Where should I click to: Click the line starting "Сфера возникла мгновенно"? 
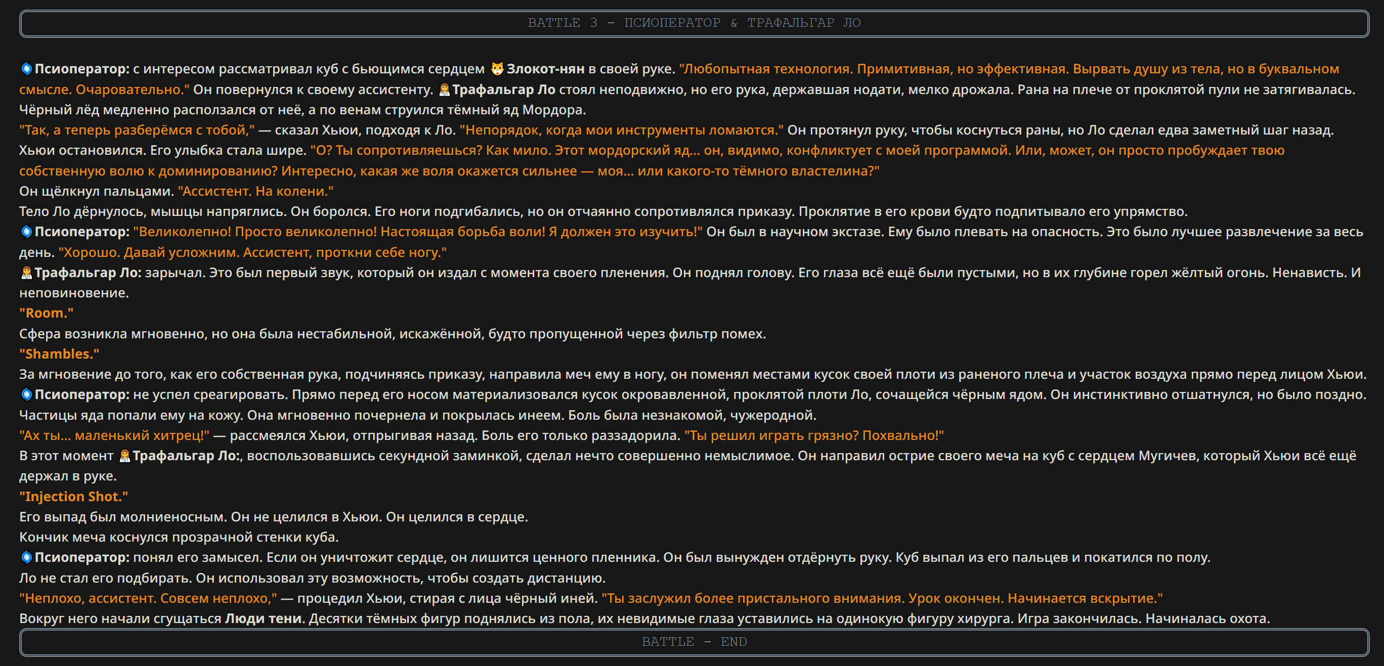393,334
